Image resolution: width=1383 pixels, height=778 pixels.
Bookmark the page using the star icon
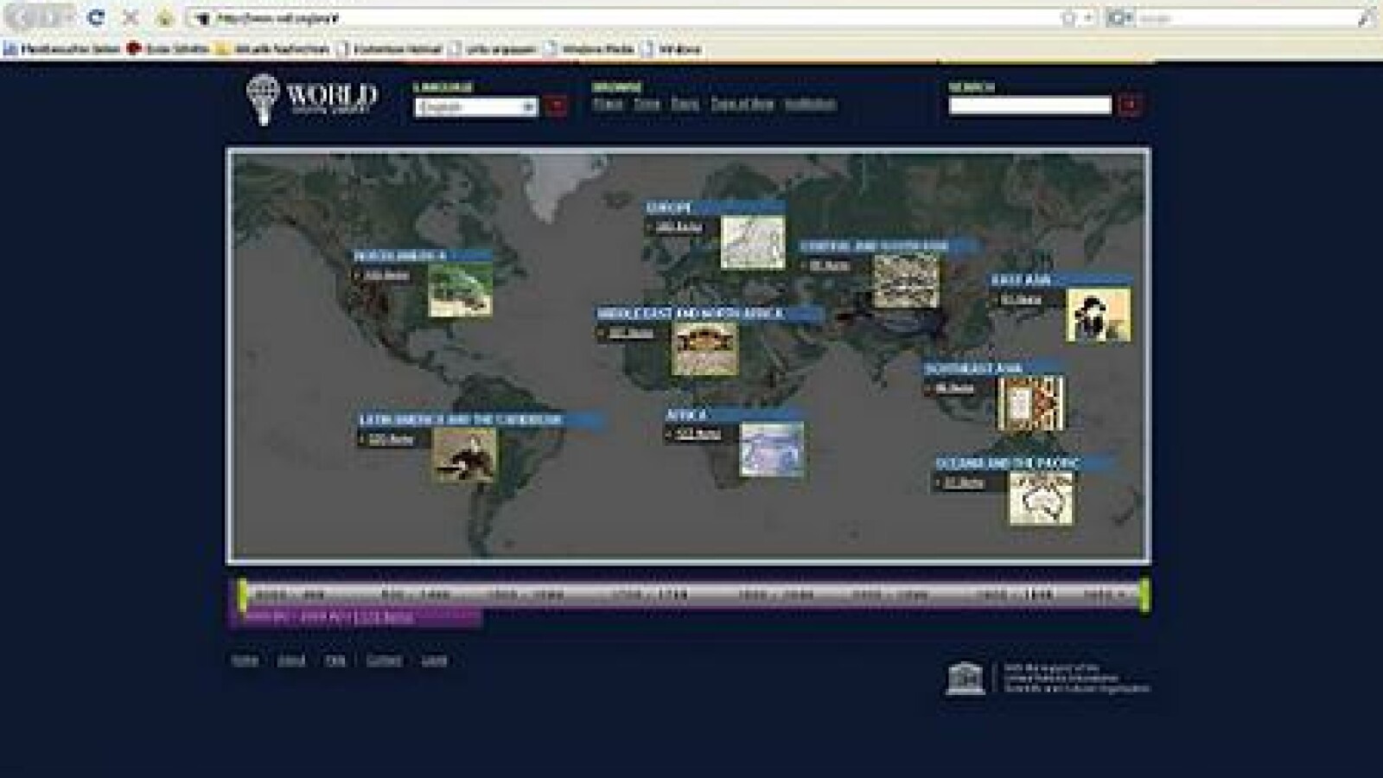pos(1068,17)
